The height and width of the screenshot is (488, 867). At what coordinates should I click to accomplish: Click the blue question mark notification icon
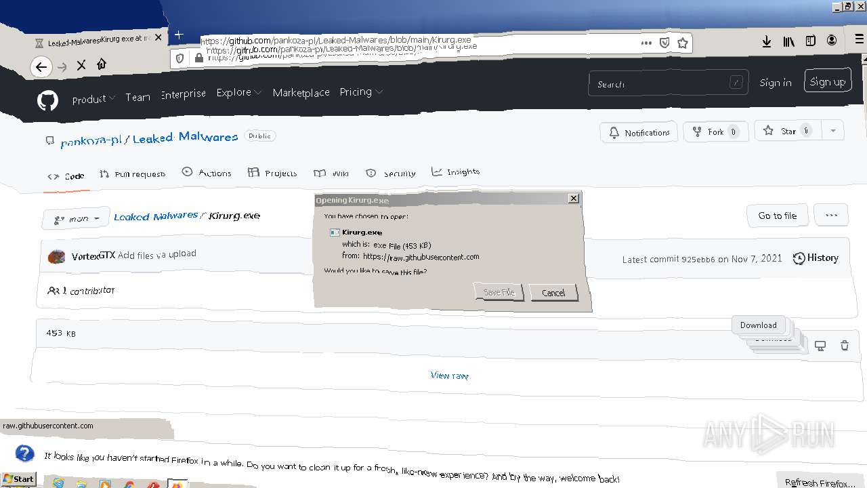[25, 453]
